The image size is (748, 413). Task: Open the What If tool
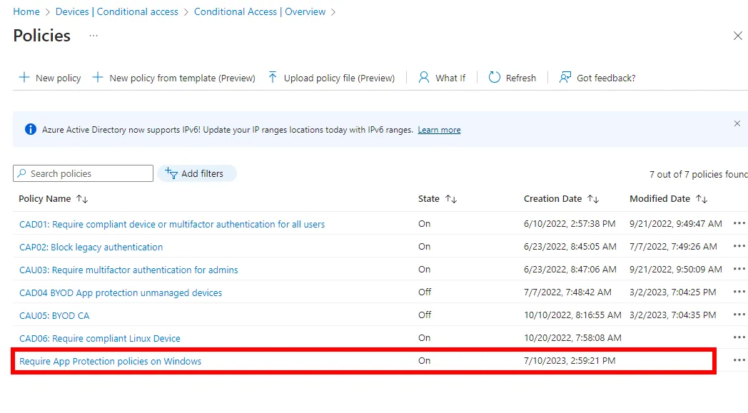point(442,78)
